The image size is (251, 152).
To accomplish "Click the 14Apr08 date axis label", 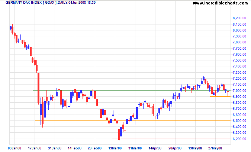I will pos(155,148).
